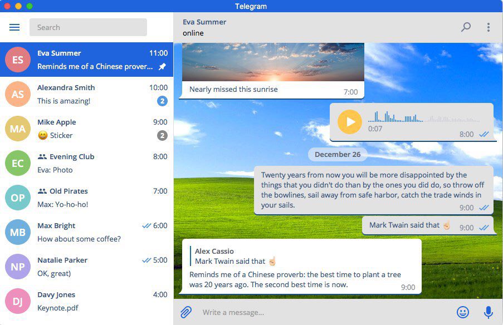Click Mike Apple's gray unread badge
This screenshot has width=503, height=325.
click(162, 136)
